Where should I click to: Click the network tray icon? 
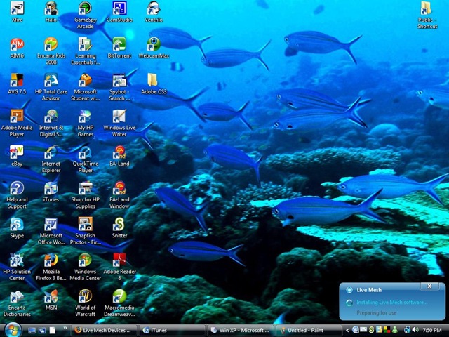click(x=407, y=330)
